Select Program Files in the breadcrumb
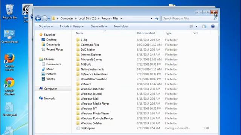241x135 pixels. [x=110, y=18]
